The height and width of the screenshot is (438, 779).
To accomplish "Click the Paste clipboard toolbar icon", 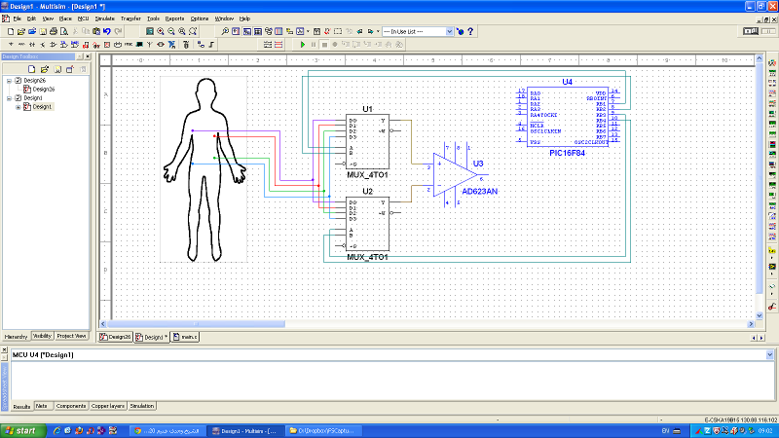I will [96, 31].
